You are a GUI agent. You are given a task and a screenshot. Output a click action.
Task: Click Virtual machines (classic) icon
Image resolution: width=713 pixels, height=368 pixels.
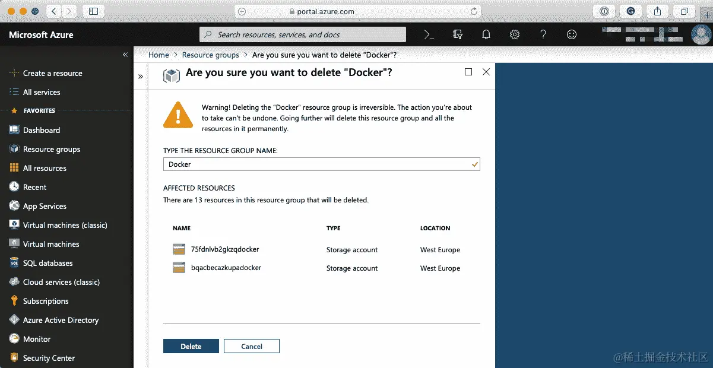pyautogui.click(x=14, y=225)
